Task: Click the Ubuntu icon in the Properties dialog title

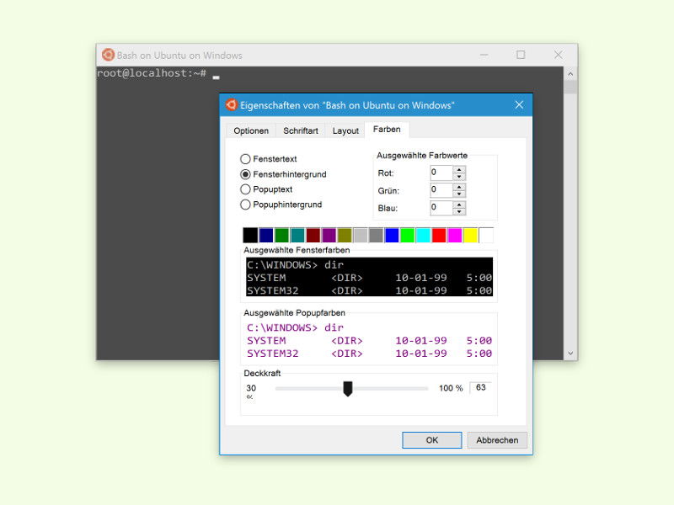Action: pos(231,104)
